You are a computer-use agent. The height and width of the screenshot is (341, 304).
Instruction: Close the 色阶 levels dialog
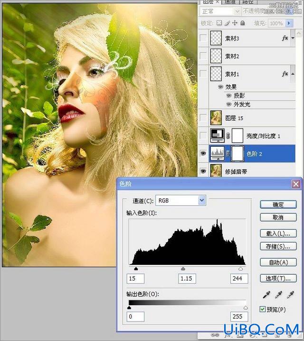pos(296,184)
